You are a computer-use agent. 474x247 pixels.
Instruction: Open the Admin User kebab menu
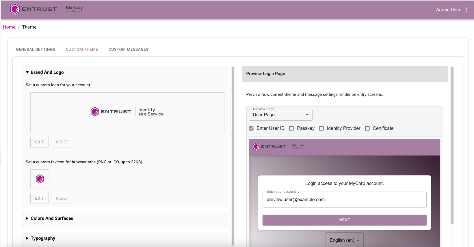pyautogui.click(x=466, y=10)
